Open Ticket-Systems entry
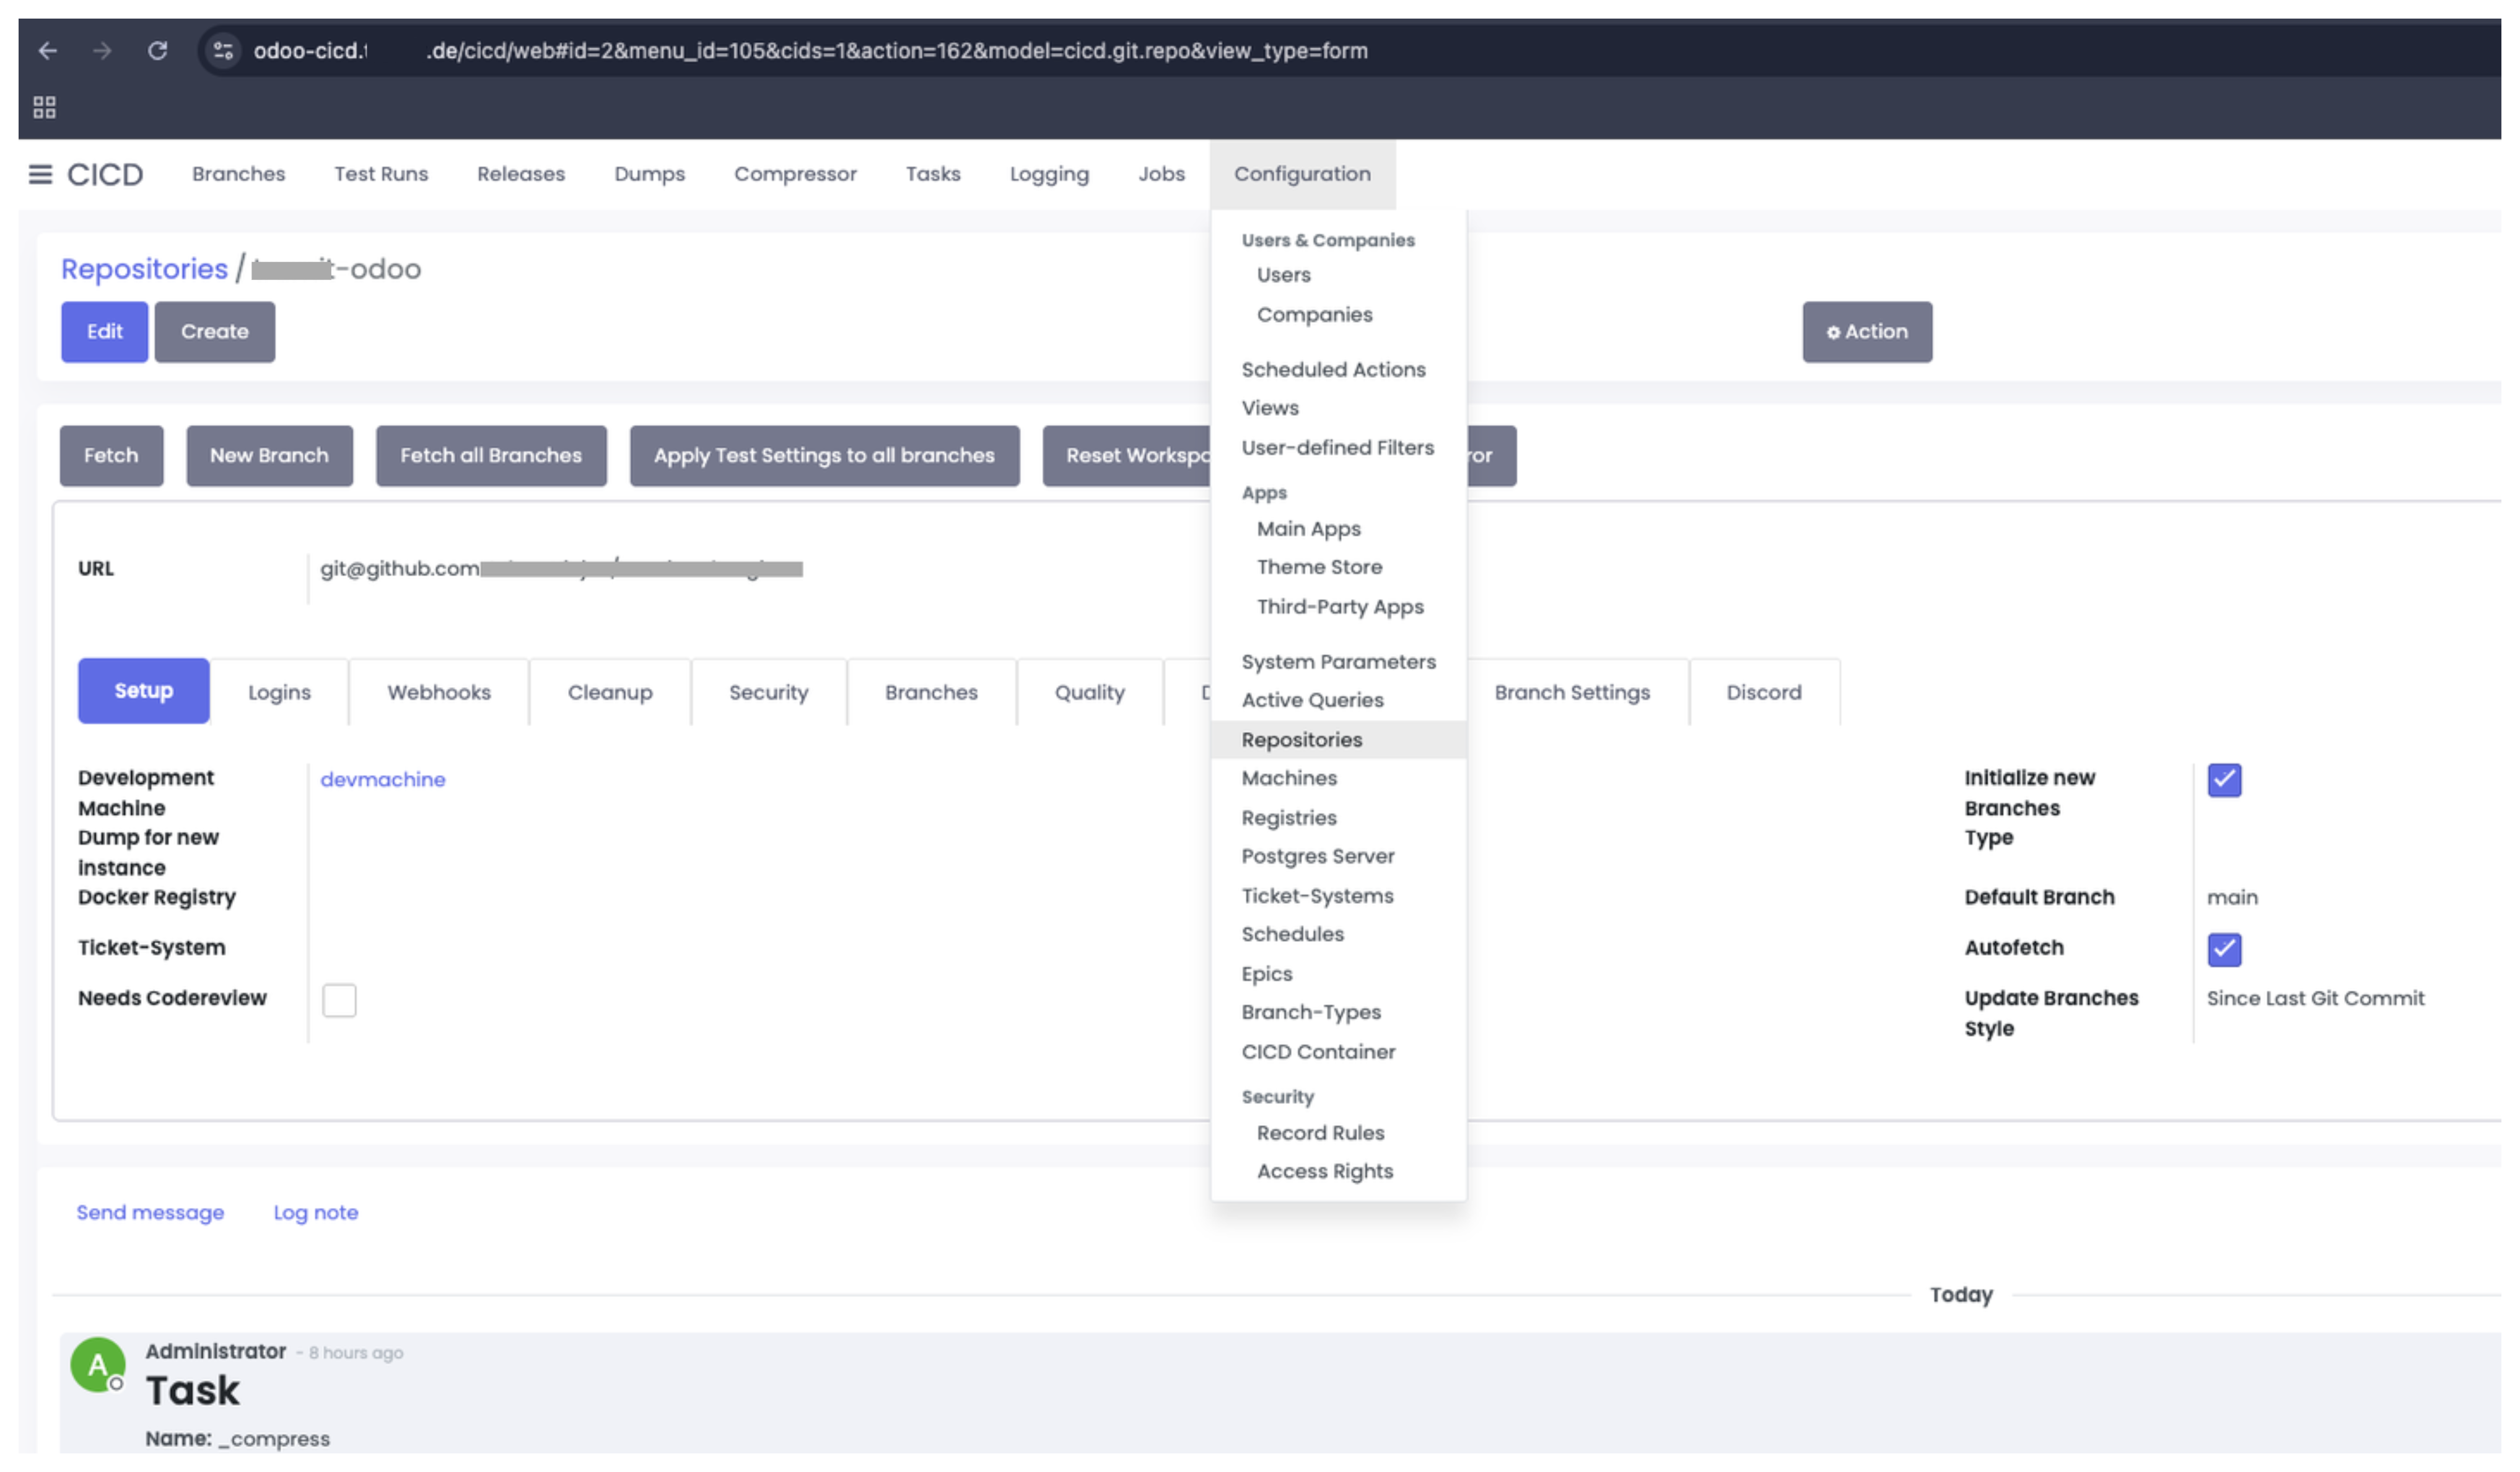The image size is (2520, 1472). [1338, 896]
